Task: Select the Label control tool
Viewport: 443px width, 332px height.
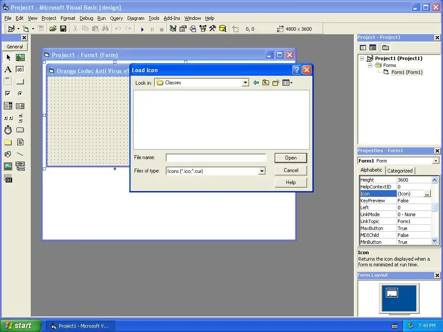Action: click(x=8, y=70)
